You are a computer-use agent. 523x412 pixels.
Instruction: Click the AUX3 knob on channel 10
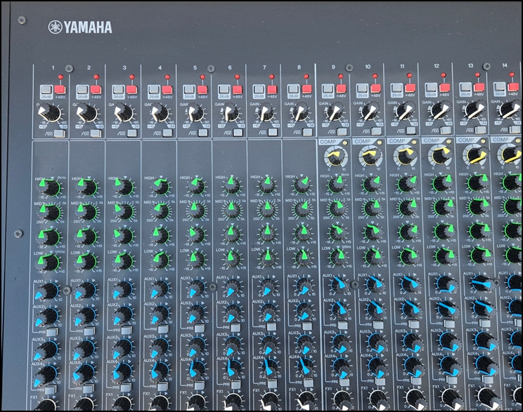[x=377, y=343]
